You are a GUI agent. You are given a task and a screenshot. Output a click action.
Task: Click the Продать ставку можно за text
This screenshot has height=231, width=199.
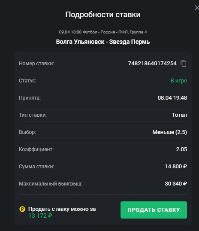click(62, 209)
